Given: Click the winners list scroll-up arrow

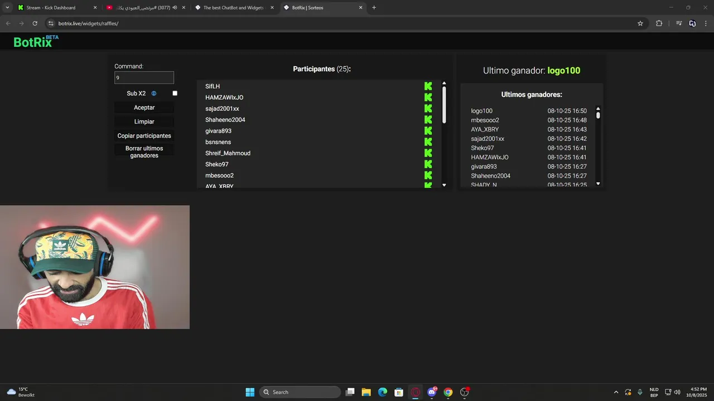Looking at the screenshot, I should [598, 109].
